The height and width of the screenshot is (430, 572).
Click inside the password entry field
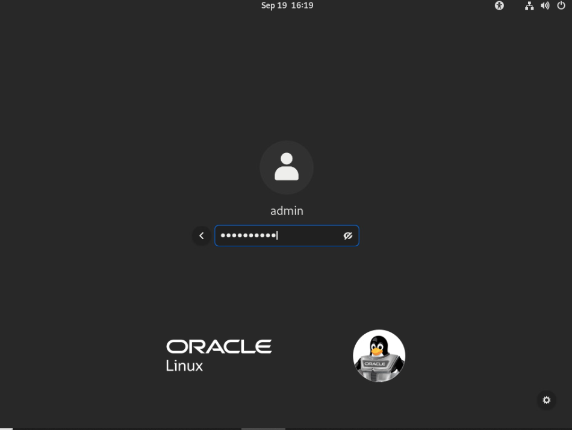click(307, 236)
